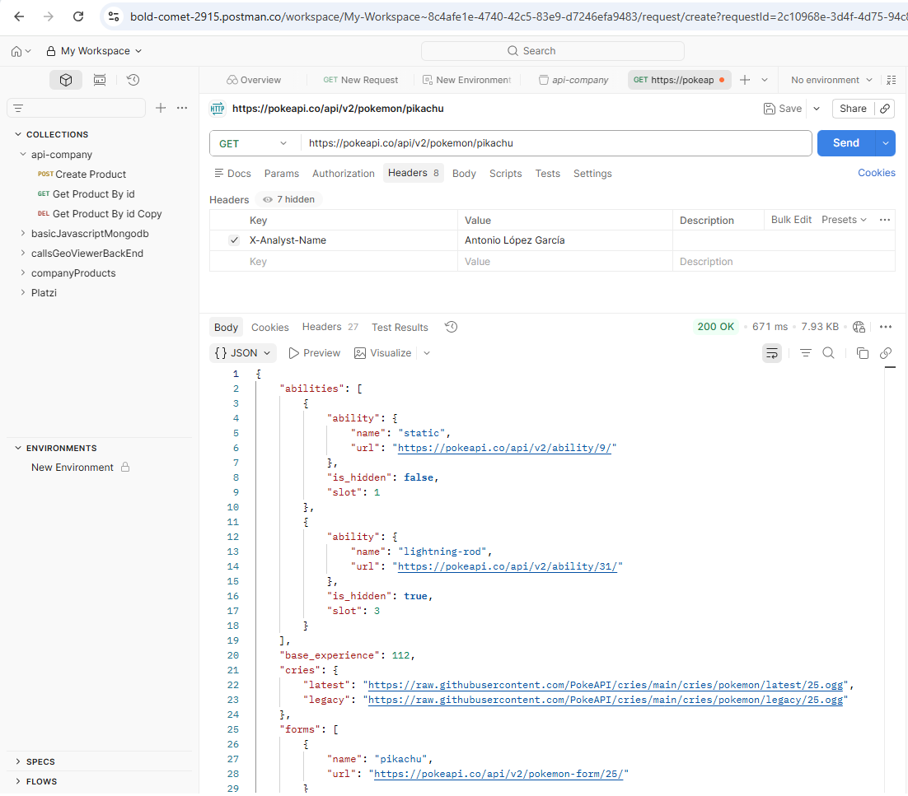Open environment quick look icon

coord(892,80)
